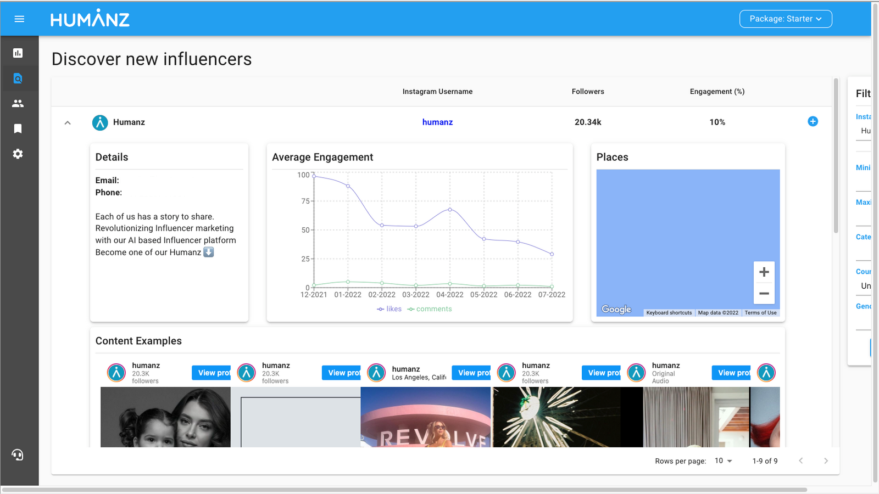Select the discover search sidebar icon
This screenshot has width=879, height=494.
(18, 78)
